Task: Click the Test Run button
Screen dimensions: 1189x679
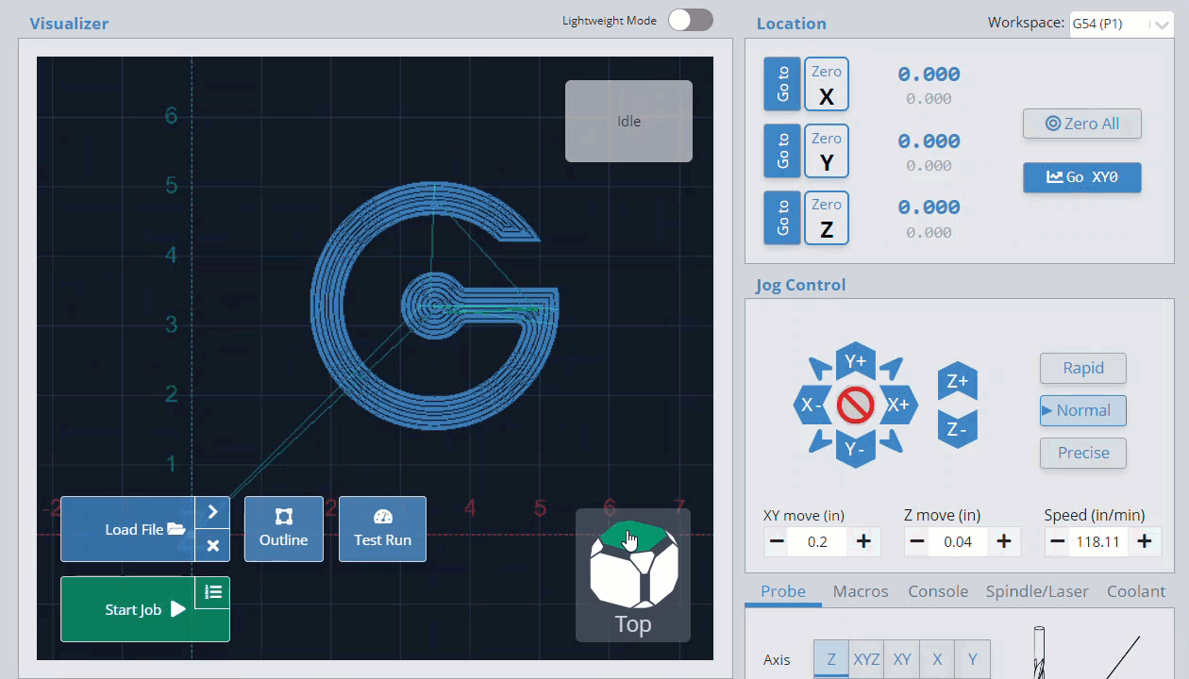Action: click(x=382, y=529)
